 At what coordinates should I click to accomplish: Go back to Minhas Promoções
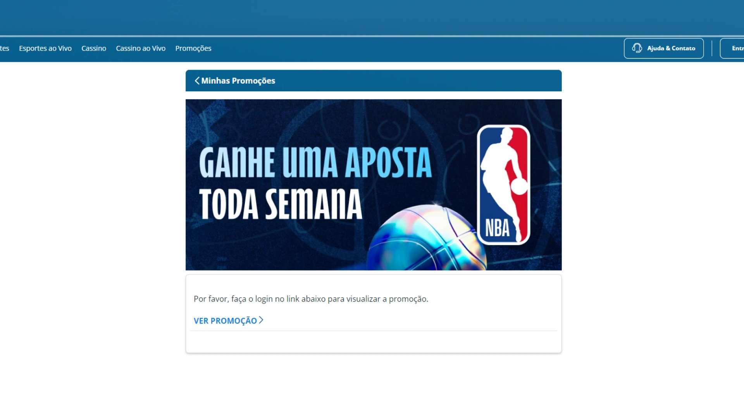point(238,81)
